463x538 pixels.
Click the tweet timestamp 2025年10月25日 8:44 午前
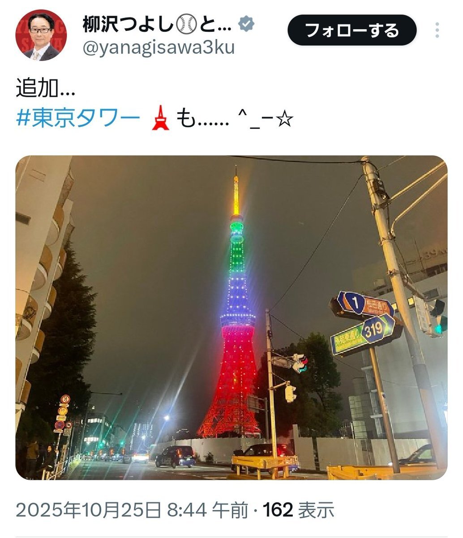click(132, 510)
